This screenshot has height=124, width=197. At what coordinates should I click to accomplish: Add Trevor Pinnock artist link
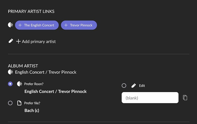79,25
